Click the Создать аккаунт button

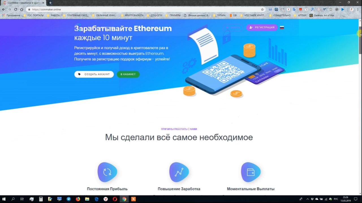pos(94,74)
